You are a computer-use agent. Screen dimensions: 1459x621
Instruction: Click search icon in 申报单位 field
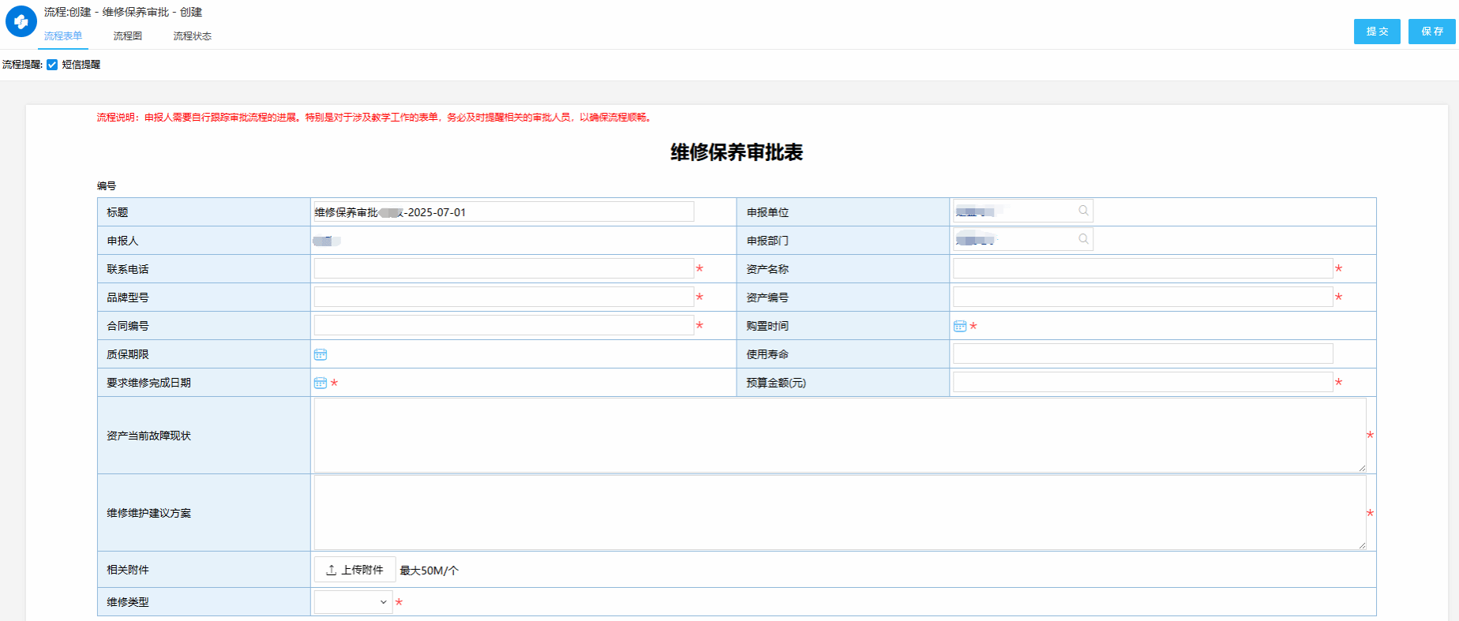[x=1083, y=211]
